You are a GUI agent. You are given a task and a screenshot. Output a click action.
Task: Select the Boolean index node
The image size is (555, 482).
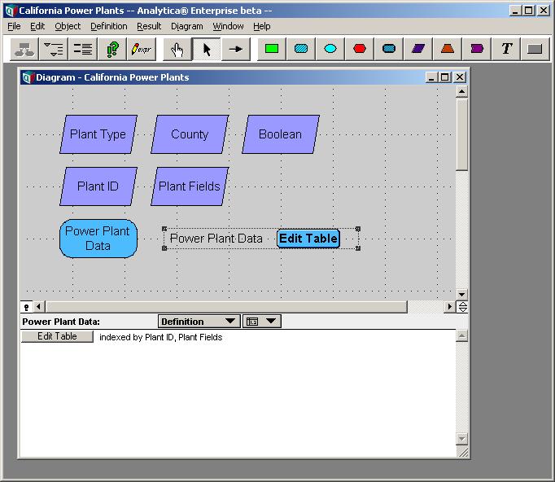pos(280,134)
